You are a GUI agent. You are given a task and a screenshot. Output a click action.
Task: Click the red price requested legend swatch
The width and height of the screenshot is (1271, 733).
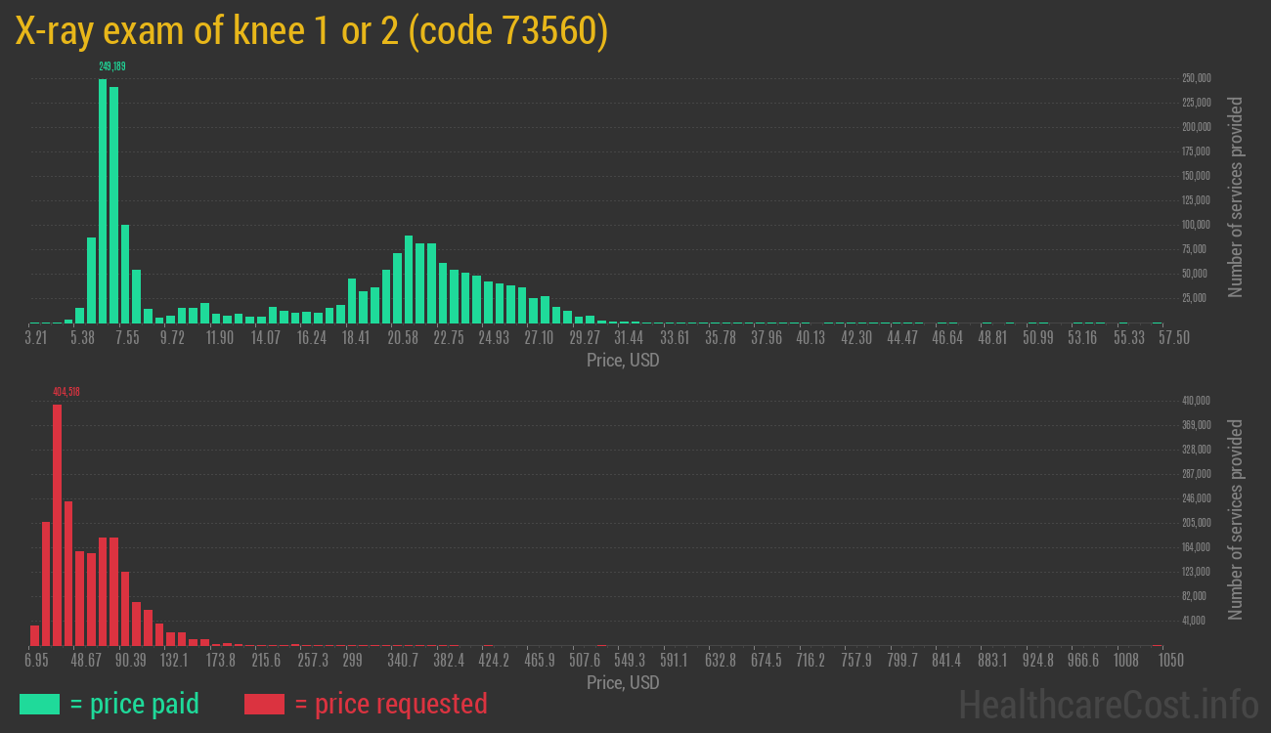(x=264, y=704)
